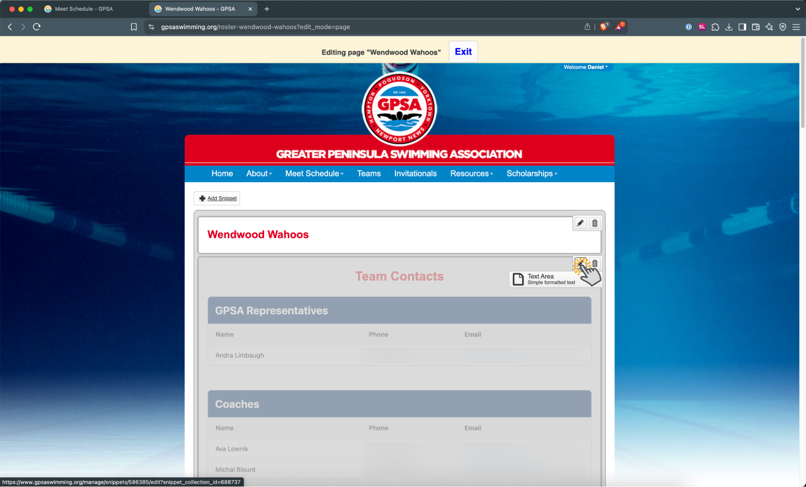Click the Exit editing button
The height and width of the screenshot is (487, 806).
[463, 52]
